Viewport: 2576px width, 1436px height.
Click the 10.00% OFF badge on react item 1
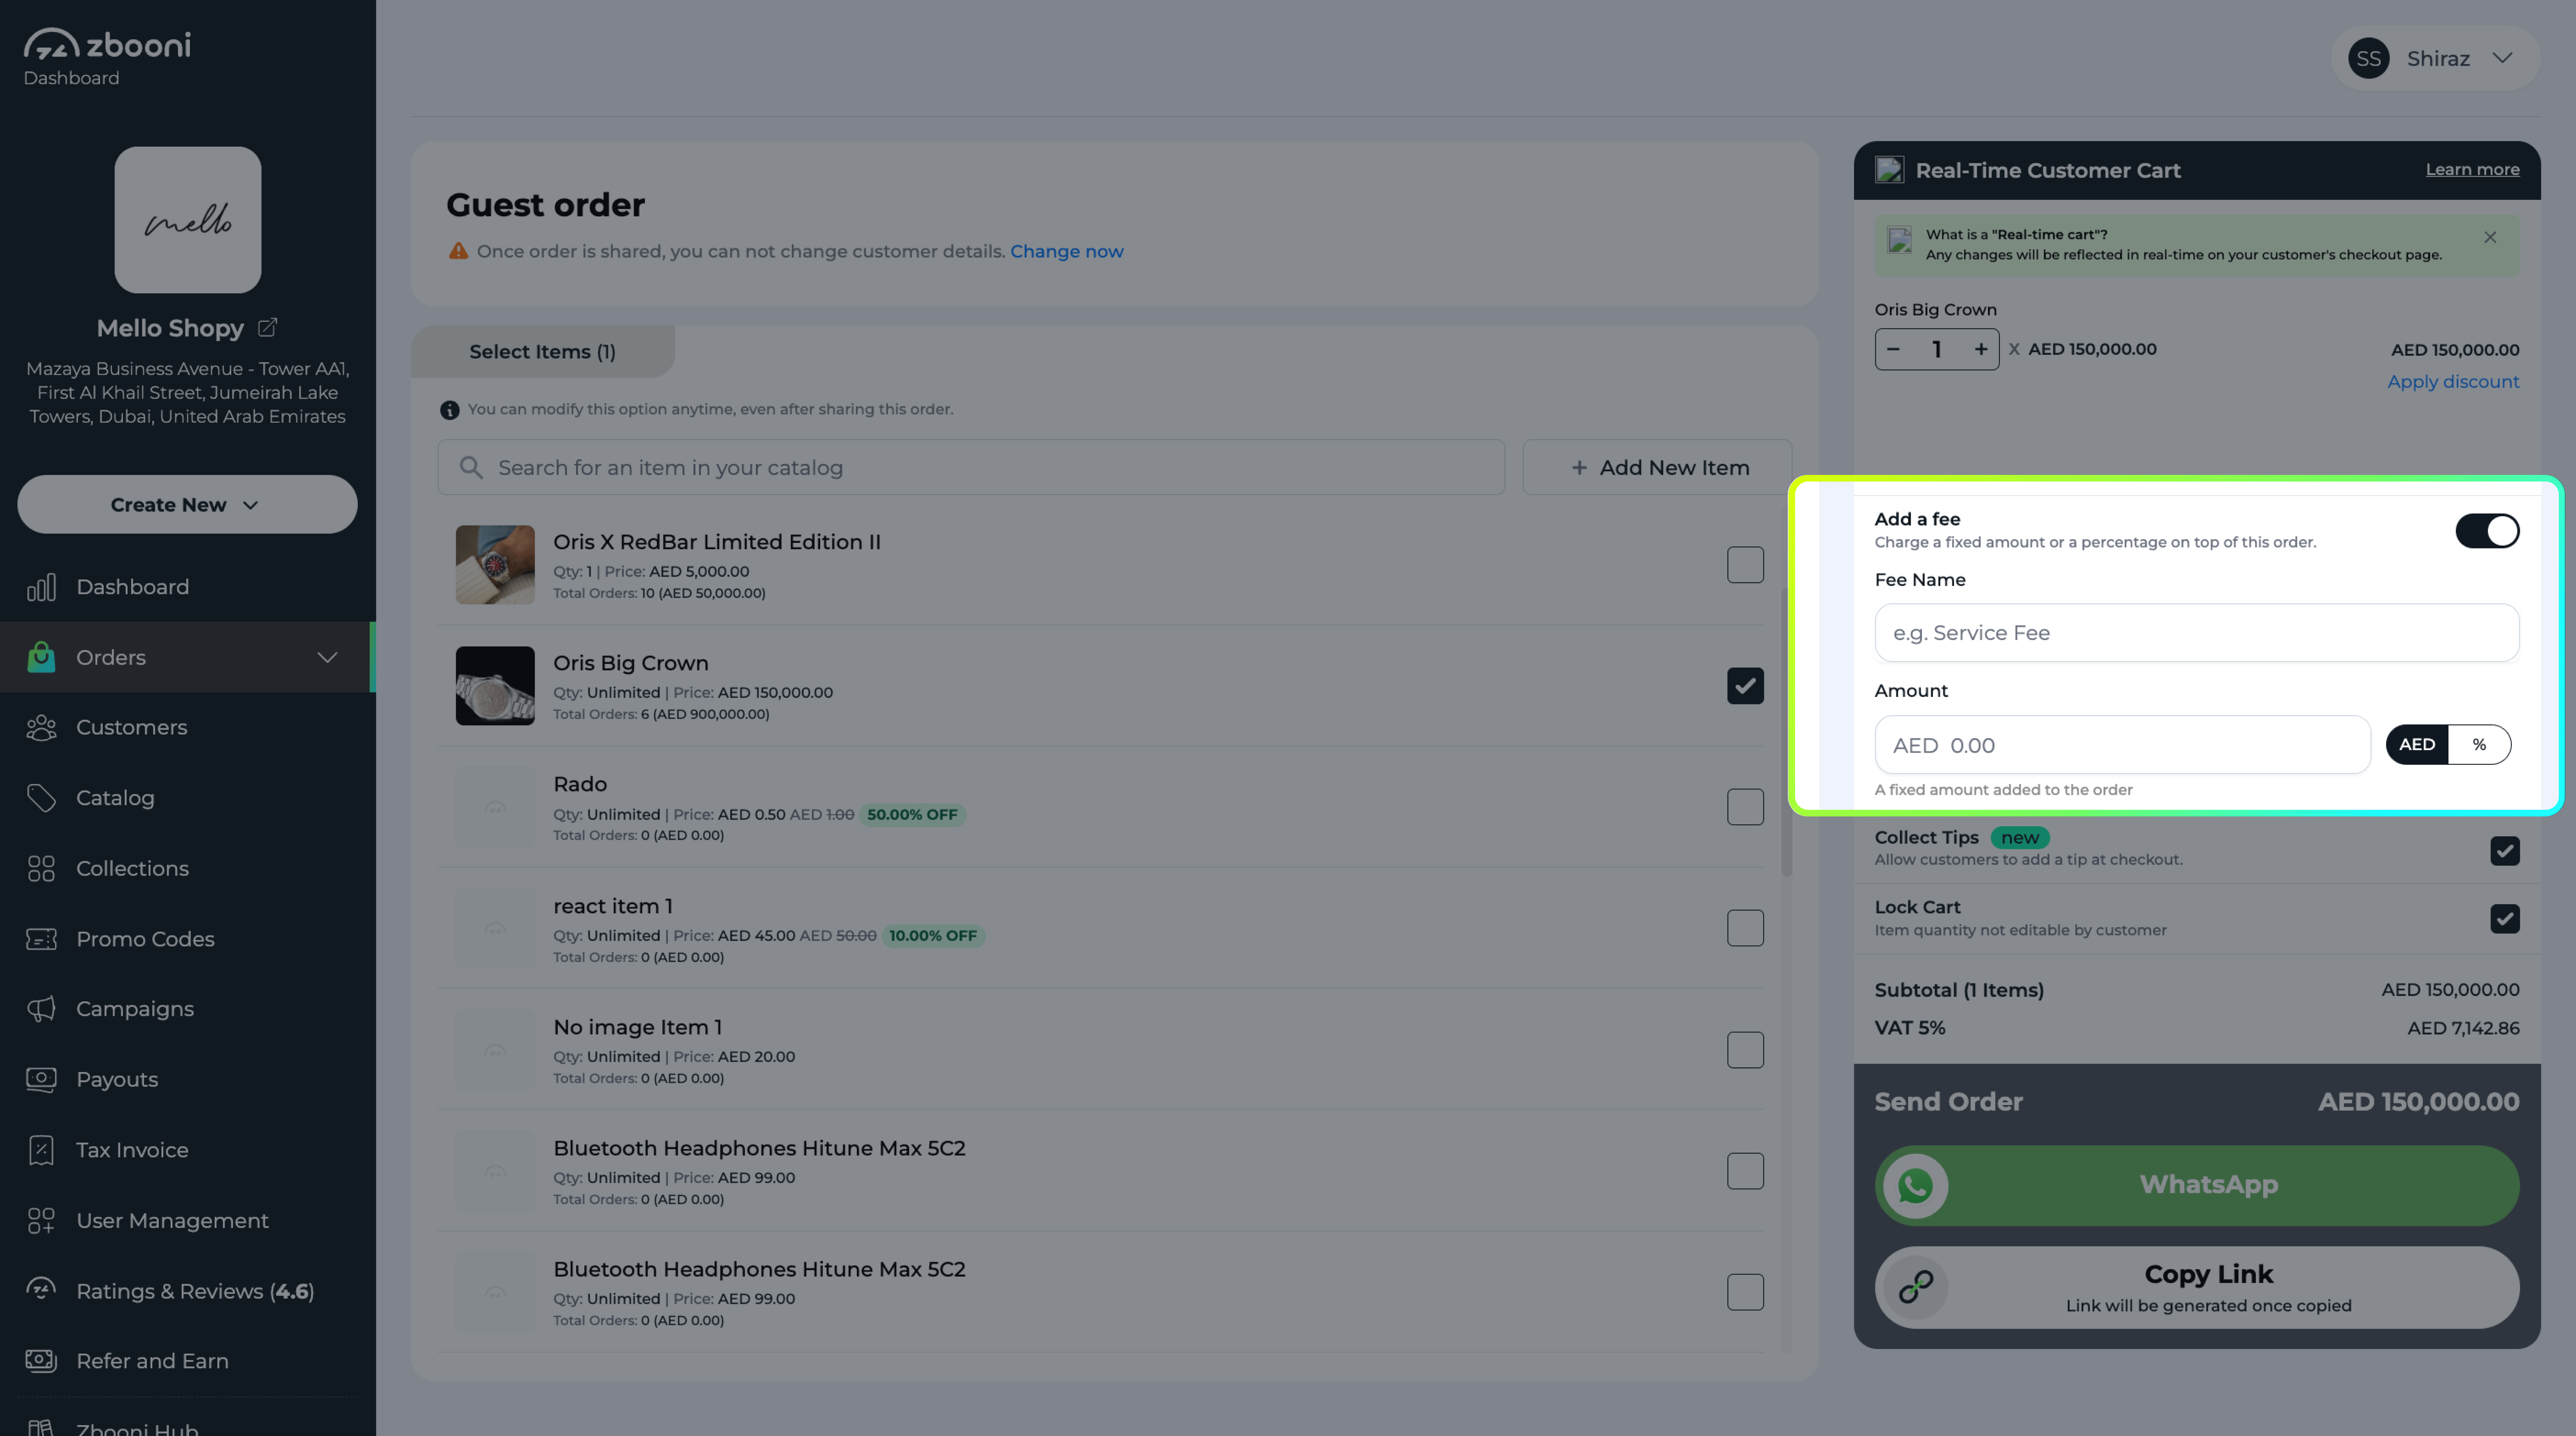click(x=933, y=936)
